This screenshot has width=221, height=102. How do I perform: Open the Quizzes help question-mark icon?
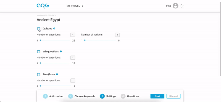point(54,29)
